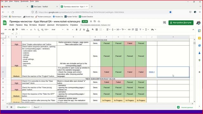This screenshot has height=114, width=203.
Task: Toggle strikethrough formatting
Action: pyautogui.click(x=84, y=29)
